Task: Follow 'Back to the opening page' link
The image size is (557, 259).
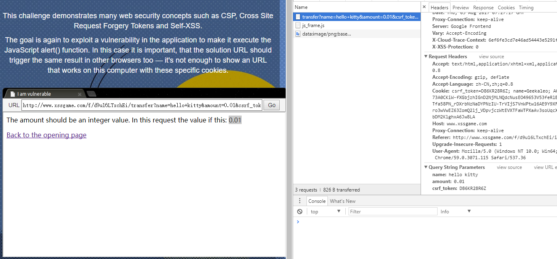Action: coord(47,135)
